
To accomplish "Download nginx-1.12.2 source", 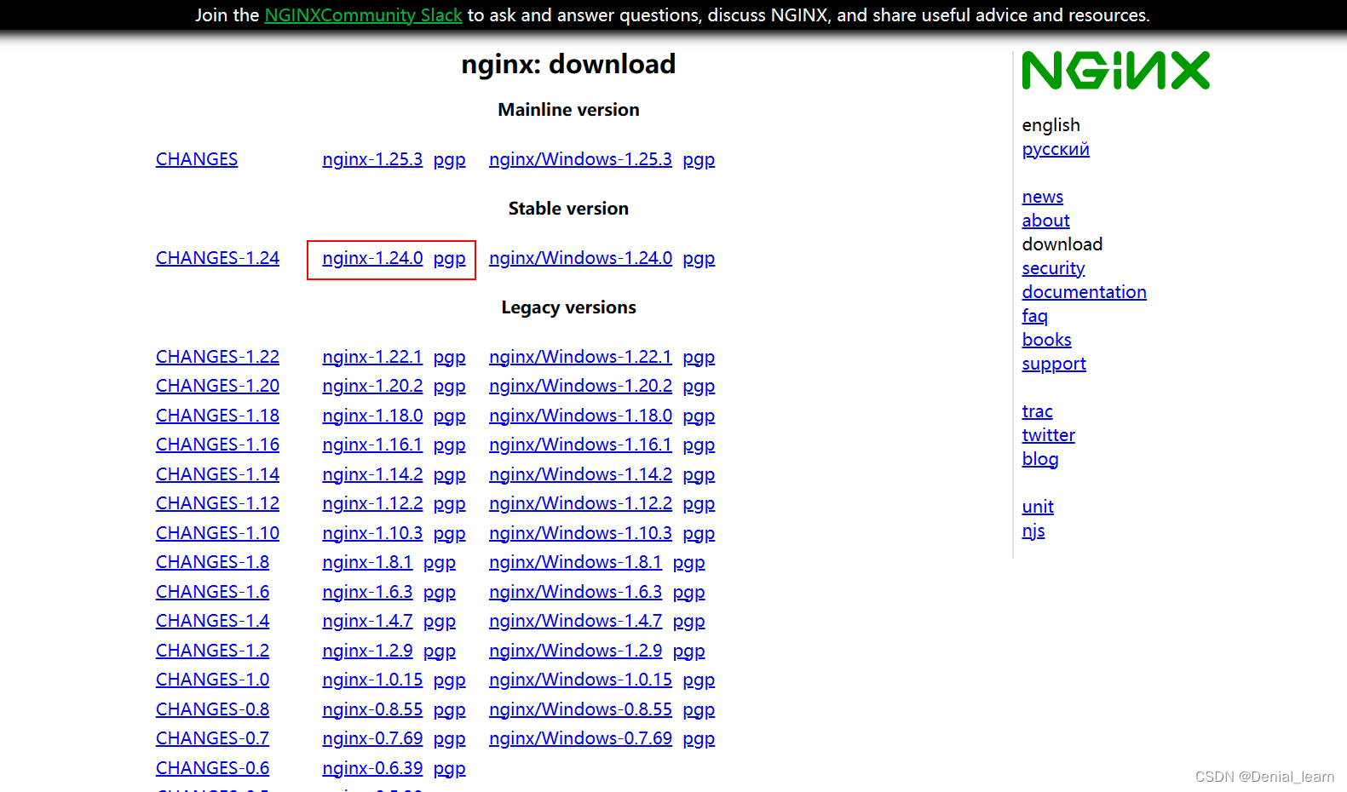I will 372,503.
